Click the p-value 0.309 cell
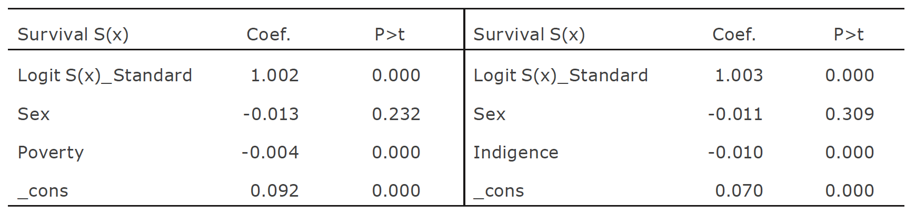916x215 pixels. pos(849,114)
